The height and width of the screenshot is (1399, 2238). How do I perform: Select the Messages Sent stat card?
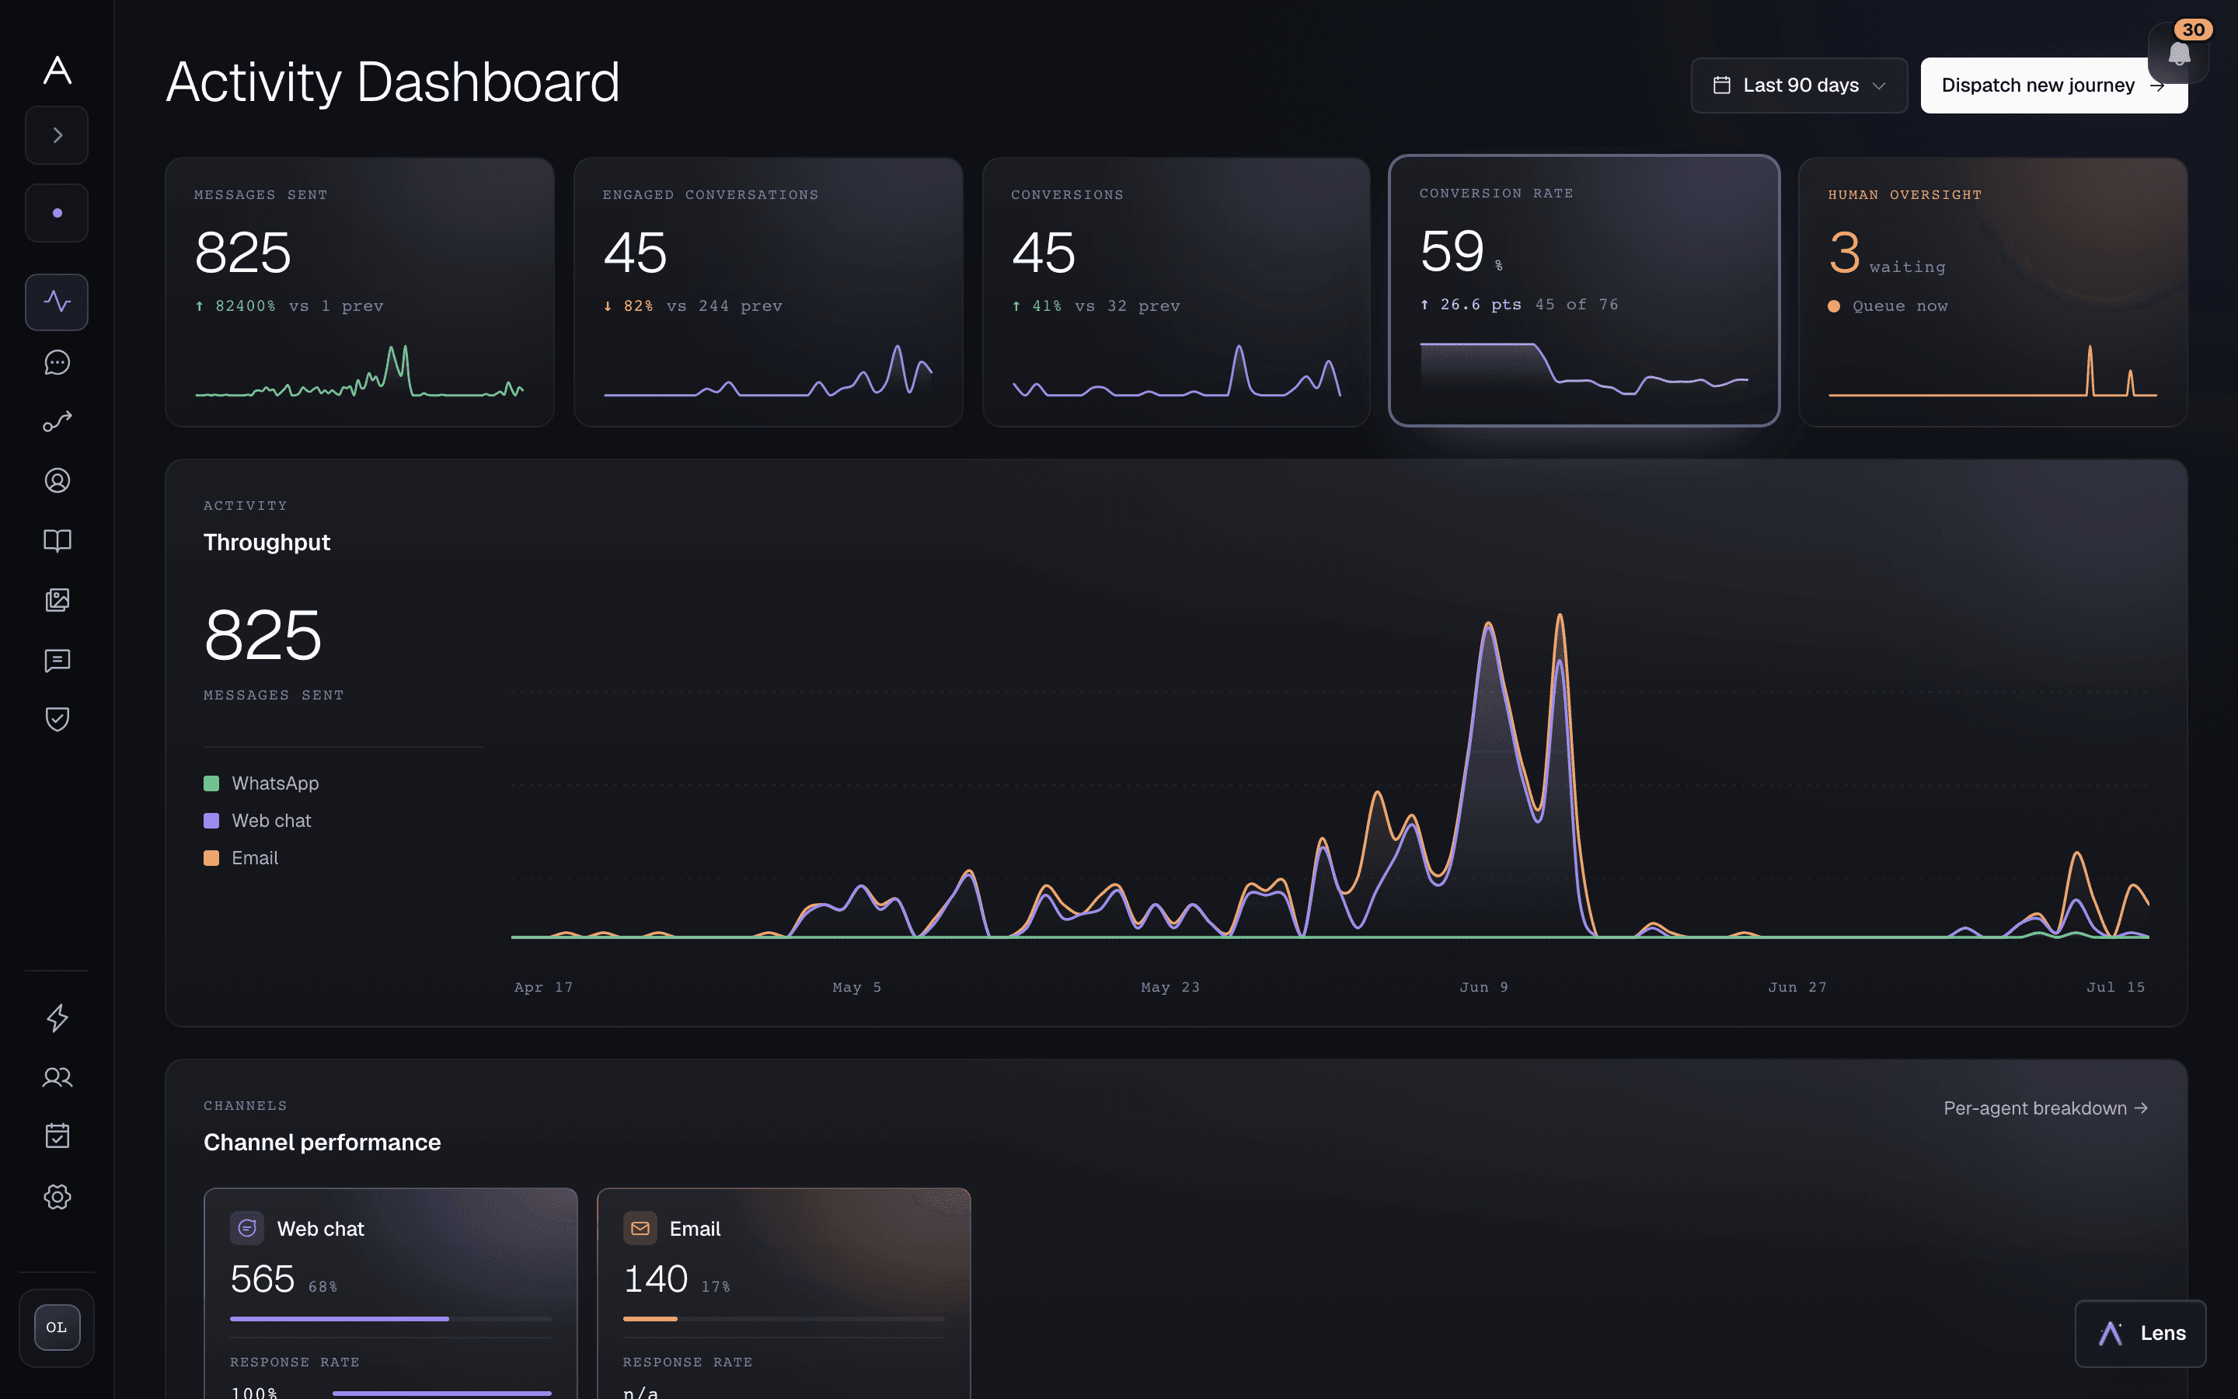[x=360, y=291]
